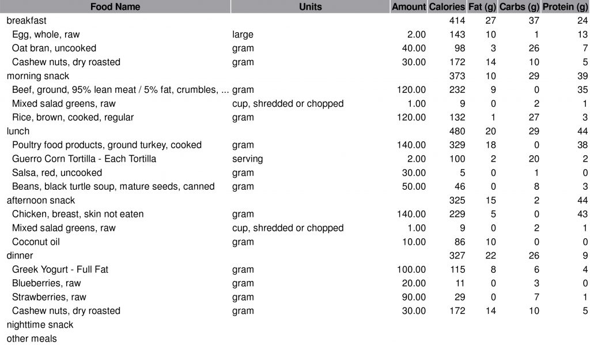Screen dimensions: 590x345
Task: Click the Greek Yogurt - Full Fat item
Action: coord(60,269)
